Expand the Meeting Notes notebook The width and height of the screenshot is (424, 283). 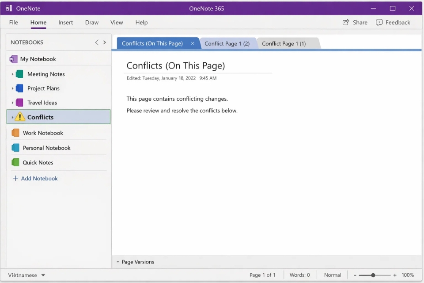[x=12, y=74]
